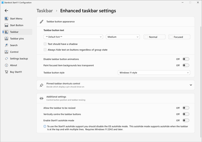Click the Buy Start11 cart icon

click(x=6, y=72)
